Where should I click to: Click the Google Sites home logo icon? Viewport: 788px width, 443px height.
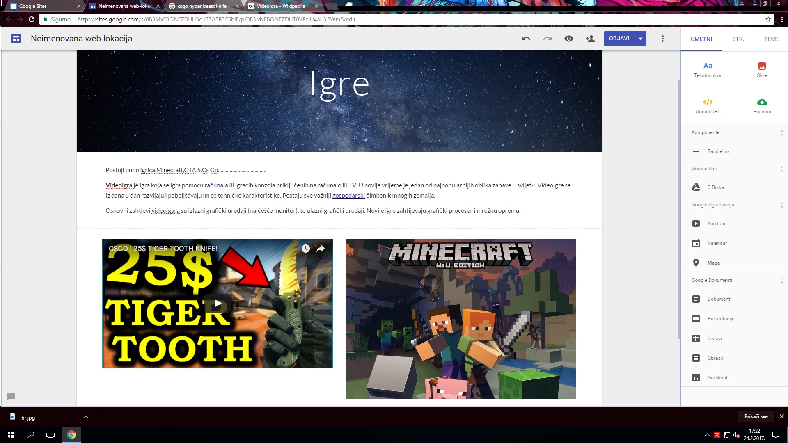coord(16,39)
